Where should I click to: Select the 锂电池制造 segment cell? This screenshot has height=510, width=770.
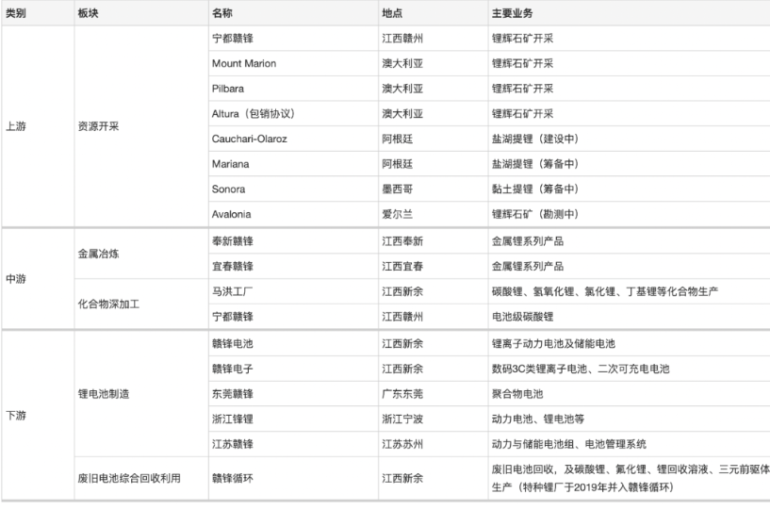106,393
